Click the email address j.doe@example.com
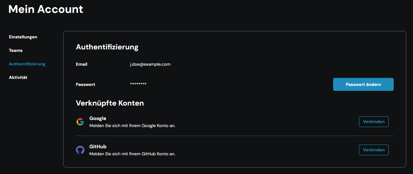 (150, 64)
